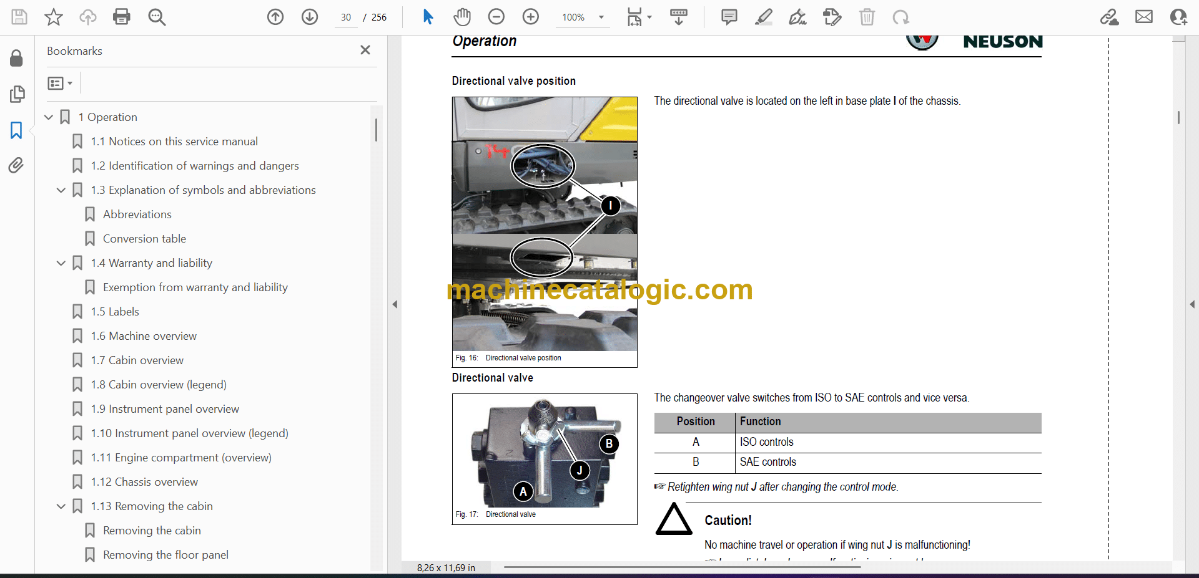Open the 100% zoom level dropdown

tap(601, 17)
